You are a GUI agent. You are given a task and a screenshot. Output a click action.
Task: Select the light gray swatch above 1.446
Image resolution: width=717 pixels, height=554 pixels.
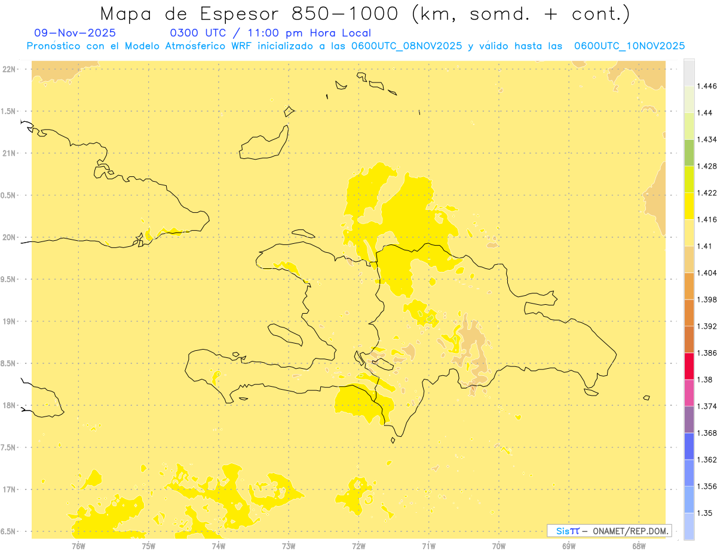tap(689, 72)
